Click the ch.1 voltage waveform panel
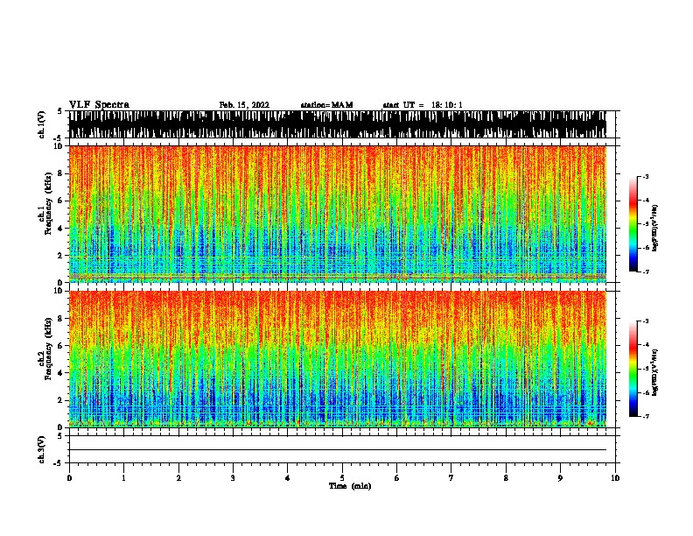The height and width of the screenshot is (536, 693). [338, 124]
